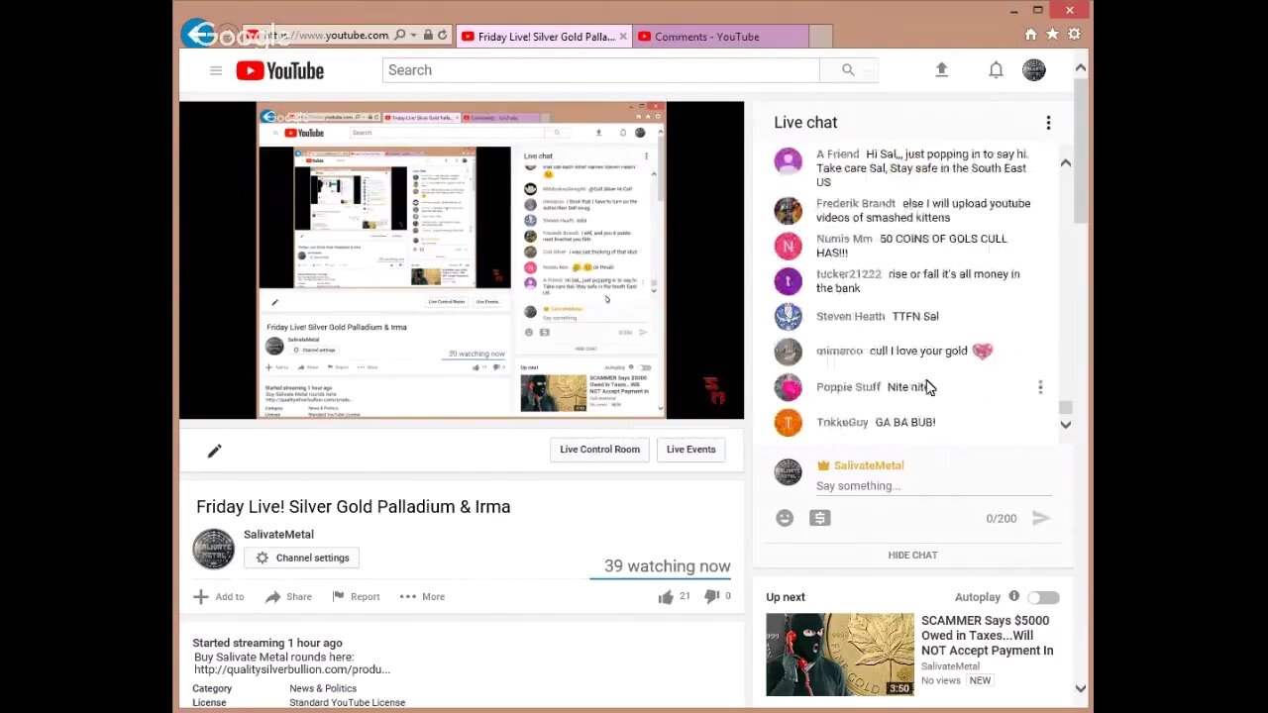The image size is (1268, 713).
Task: Click Steven Heath's chat name
Action: coord(850,317)
